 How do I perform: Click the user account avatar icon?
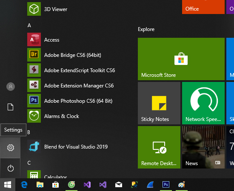11,87
